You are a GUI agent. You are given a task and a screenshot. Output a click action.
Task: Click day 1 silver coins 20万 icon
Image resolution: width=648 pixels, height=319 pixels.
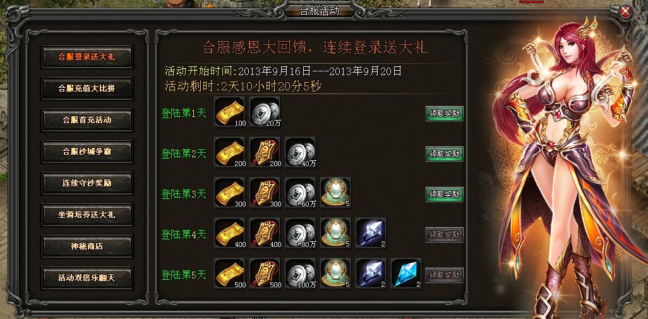tap(265, 112)
